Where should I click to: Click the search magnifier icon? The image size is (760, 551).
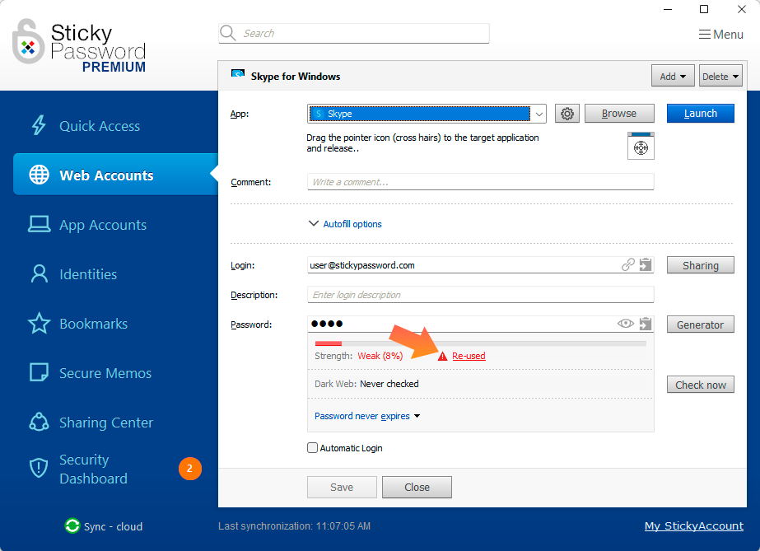(228, 33)
